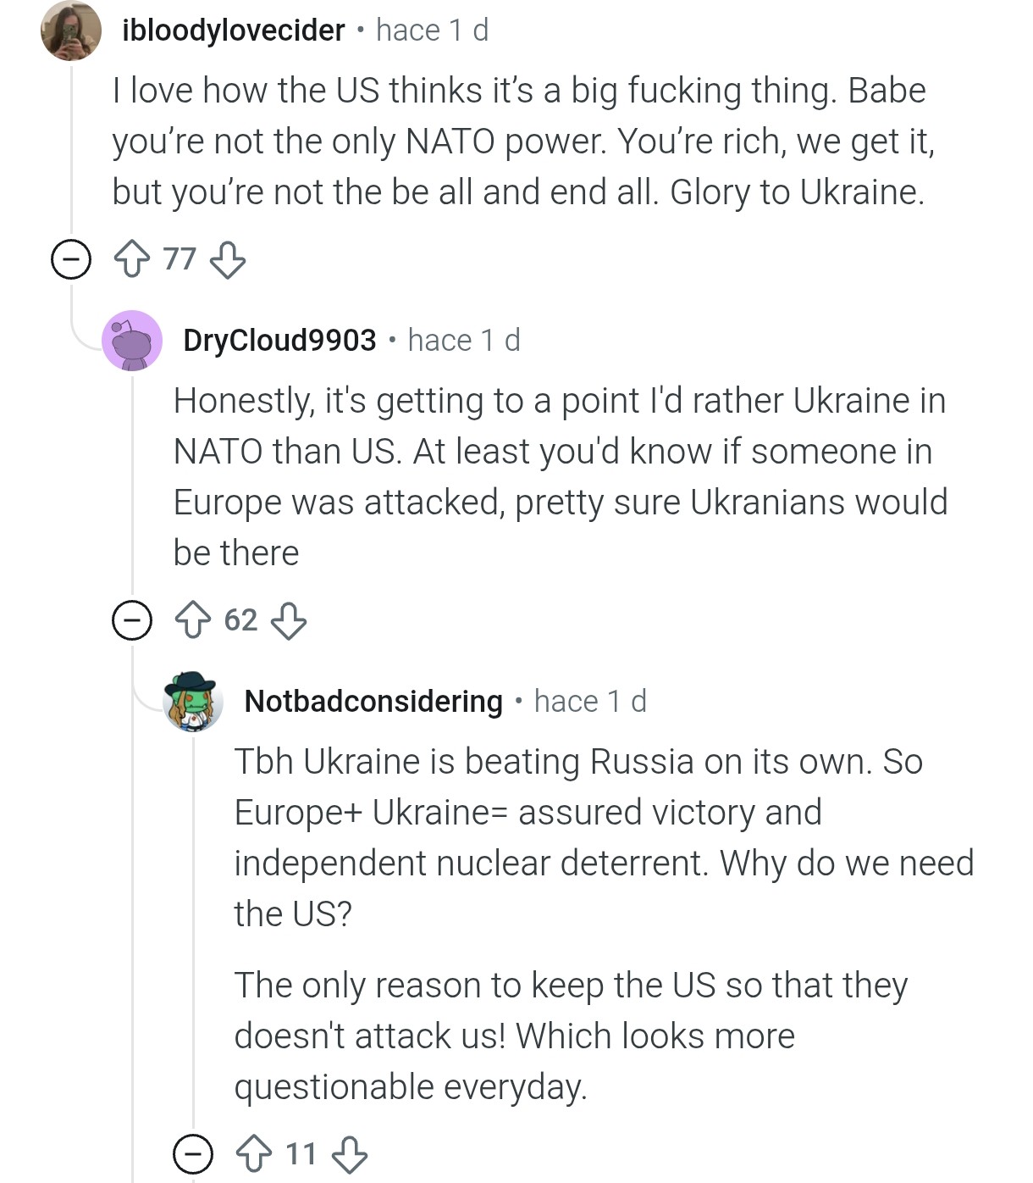Upvote DryCloud9903's comment

pyautogui.click(x=192, y=620)
